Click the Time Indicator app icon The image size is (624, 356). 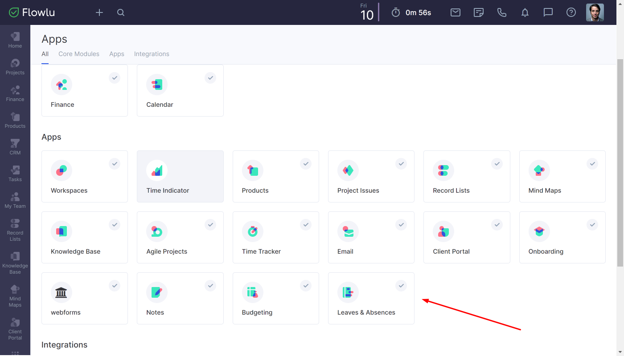tap(157, 170)
